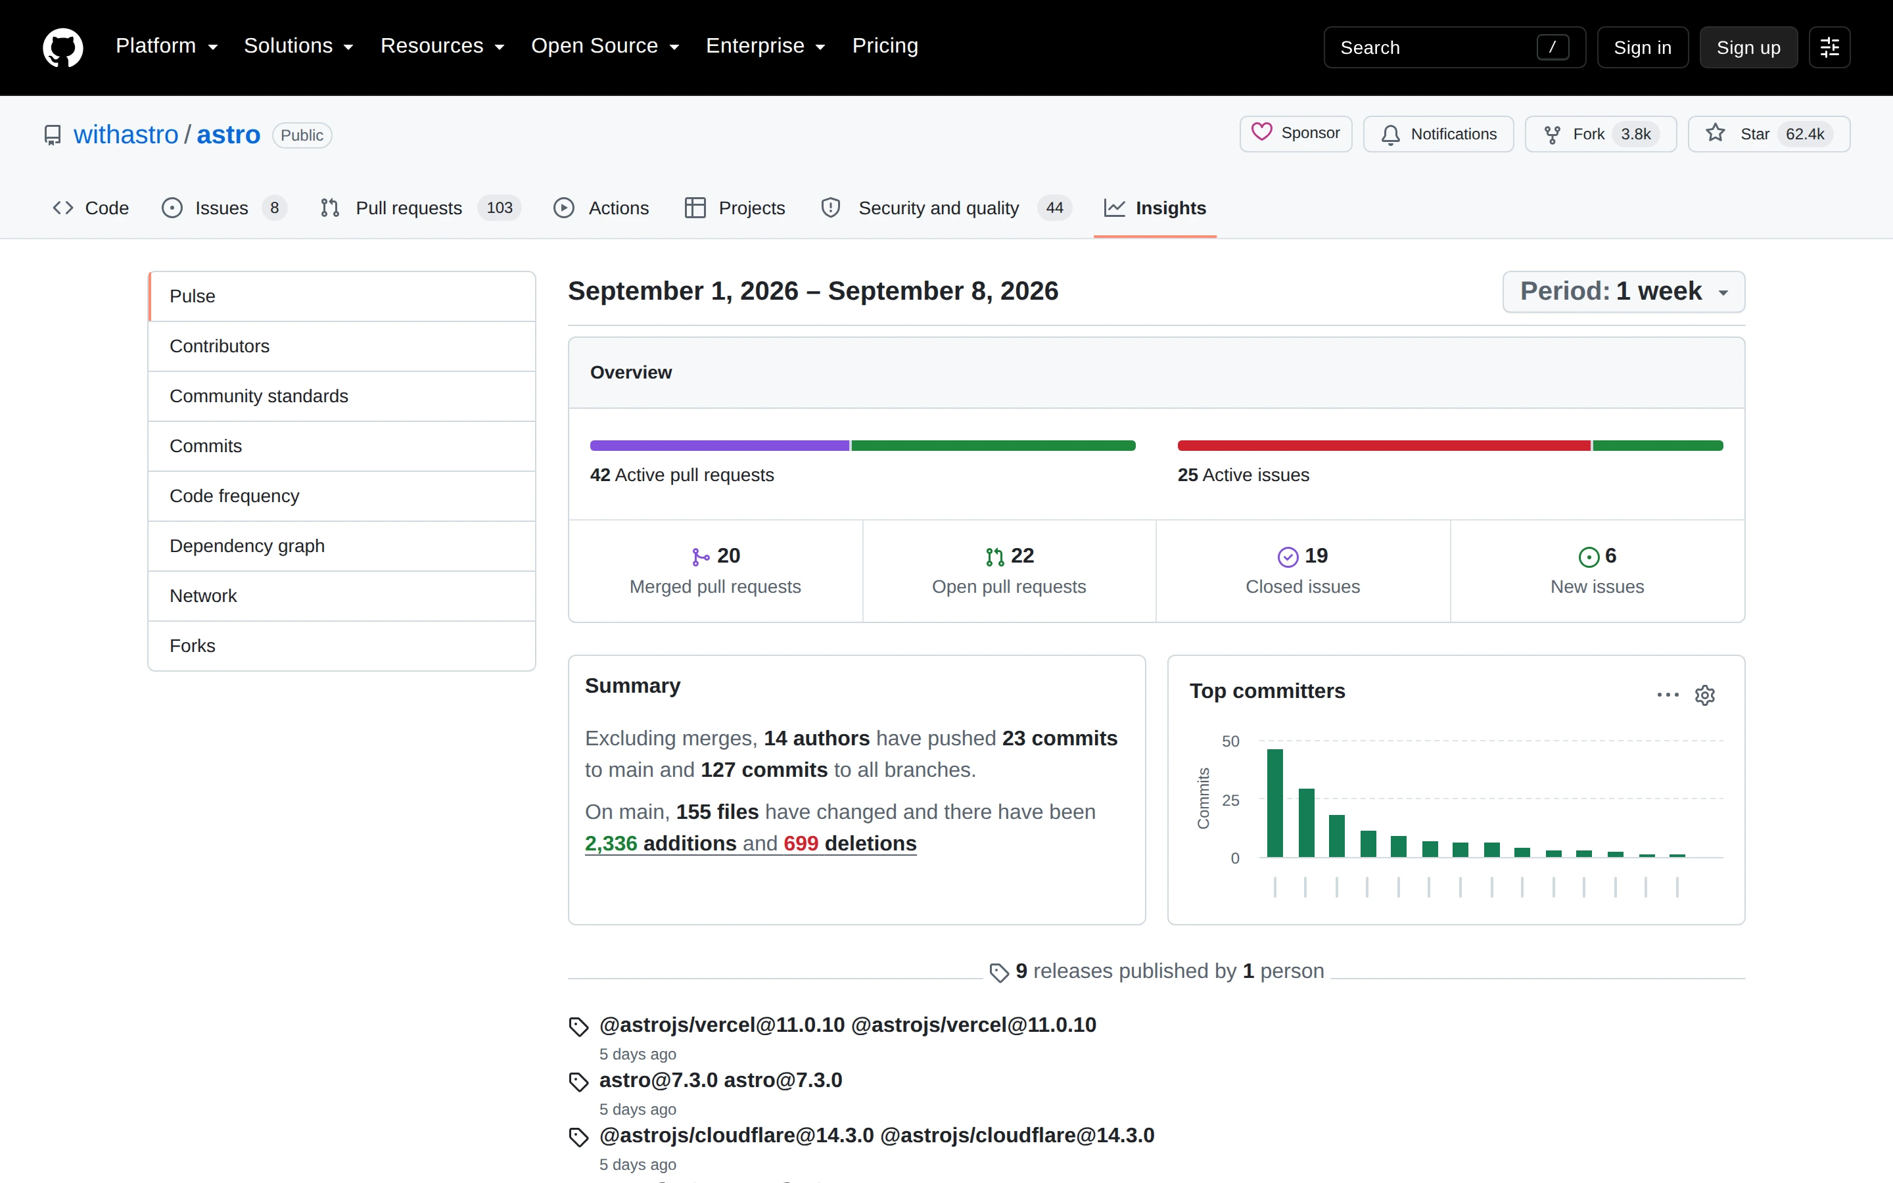
Task: Click the Insights graph icon
Action: pyautogui.click(x=1115, y=208)
